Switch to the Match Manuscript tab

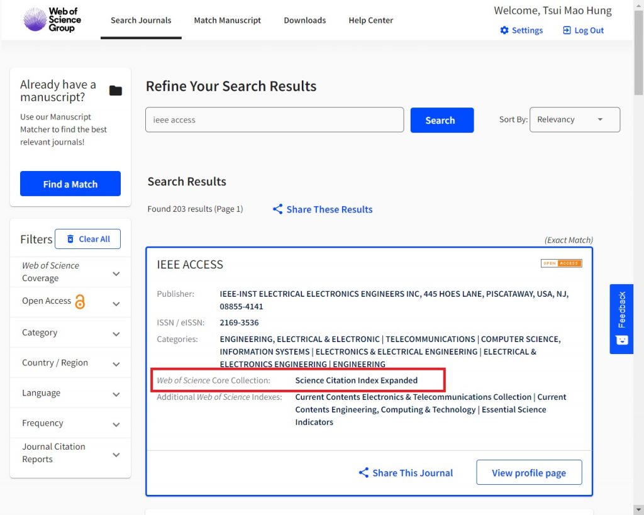click(x=227, y=20)
